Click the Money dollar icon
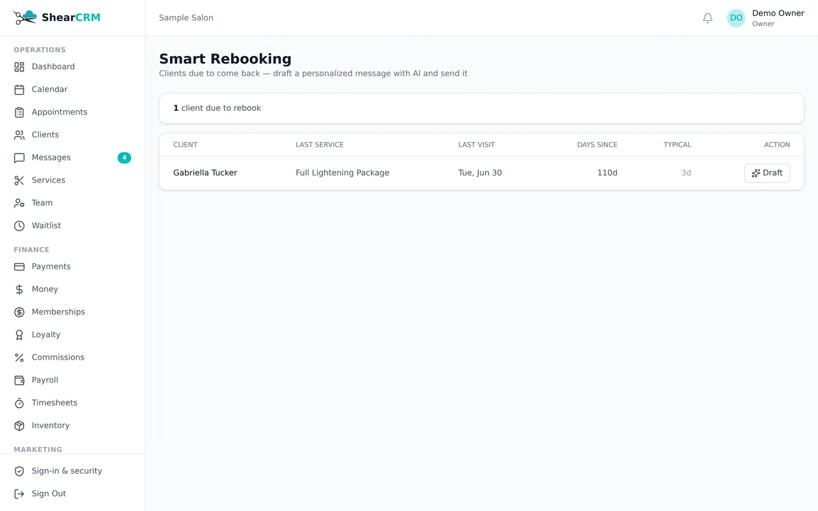The height and width of the screenshot is (511, 818). (x=19, y=290)
